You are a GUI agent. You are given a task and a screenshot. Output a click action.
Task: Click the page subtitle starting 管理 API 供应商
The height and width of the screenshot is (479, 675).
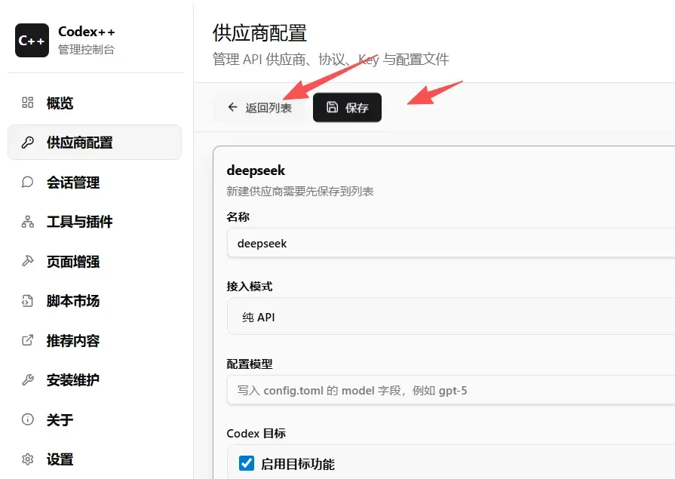pyautogui.click(x=330, y=60)
